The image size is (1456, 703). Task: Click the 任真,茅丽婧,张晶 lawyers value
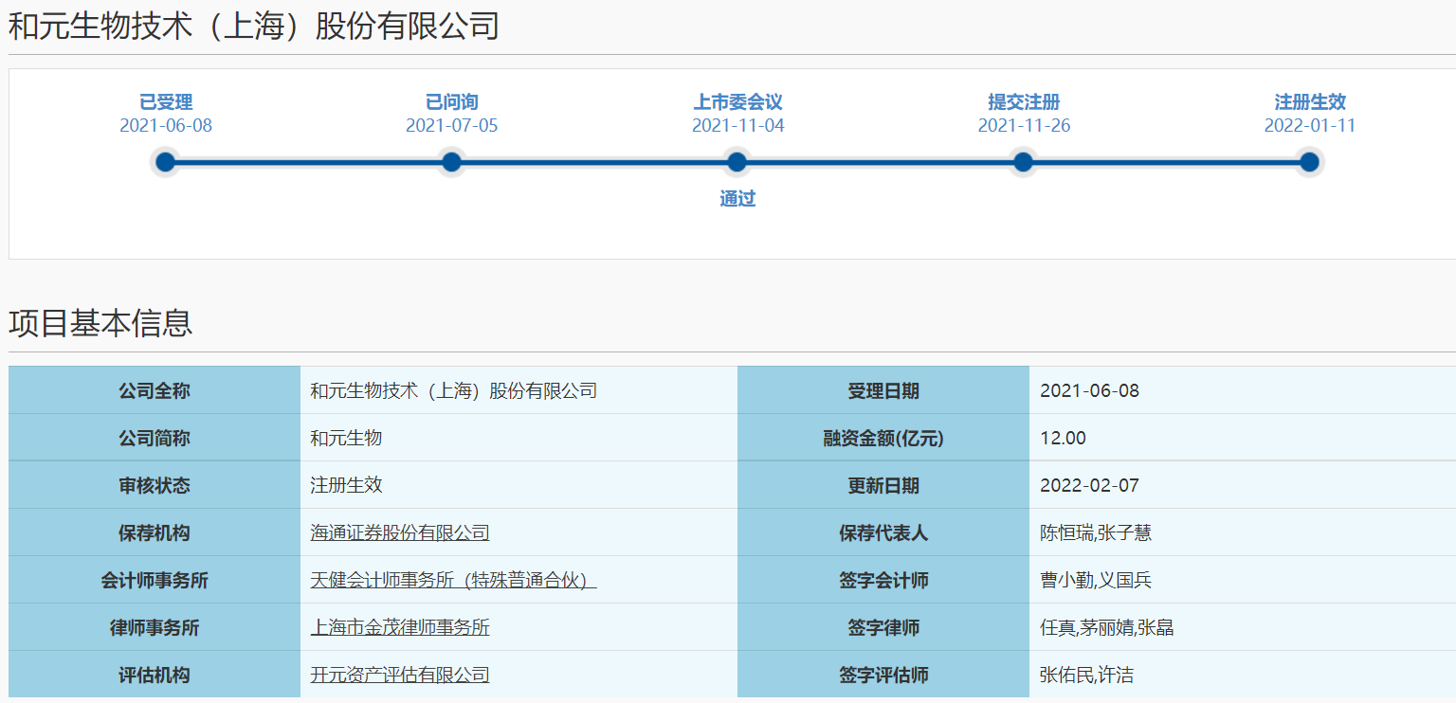pyautogui.click(x=1107, y=627)
